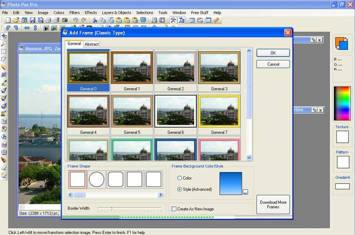Image resolution: width=355 pixels, height=235 pixels.
Task: Click the rotate left arrow icon
Action: point(8,28)
